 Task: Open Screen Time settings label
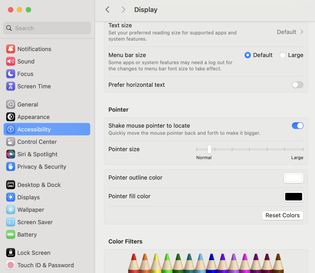(34, 86)
